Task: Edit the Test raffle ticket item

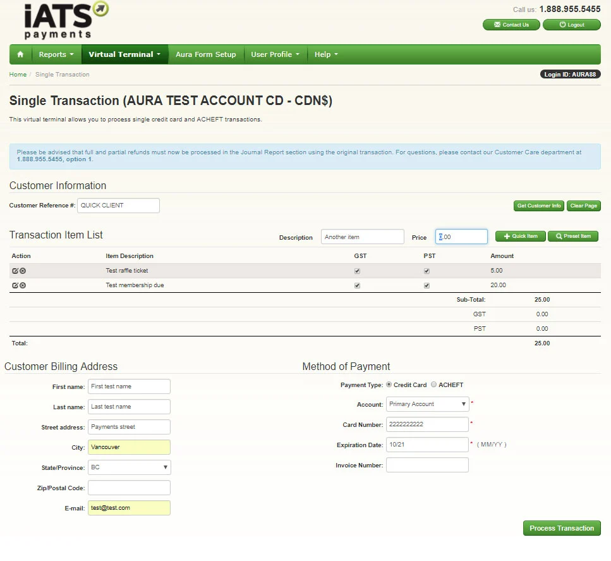Action: click(15, 271)
